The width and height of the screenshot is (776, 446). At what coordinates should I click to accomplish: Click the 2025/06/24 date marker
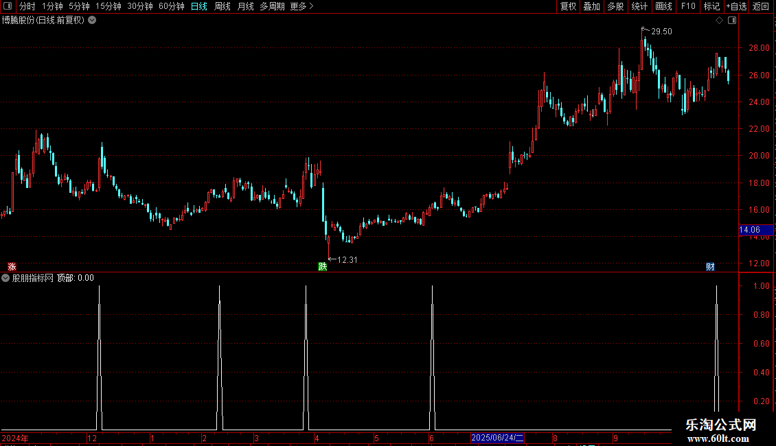tap(497, 438)
